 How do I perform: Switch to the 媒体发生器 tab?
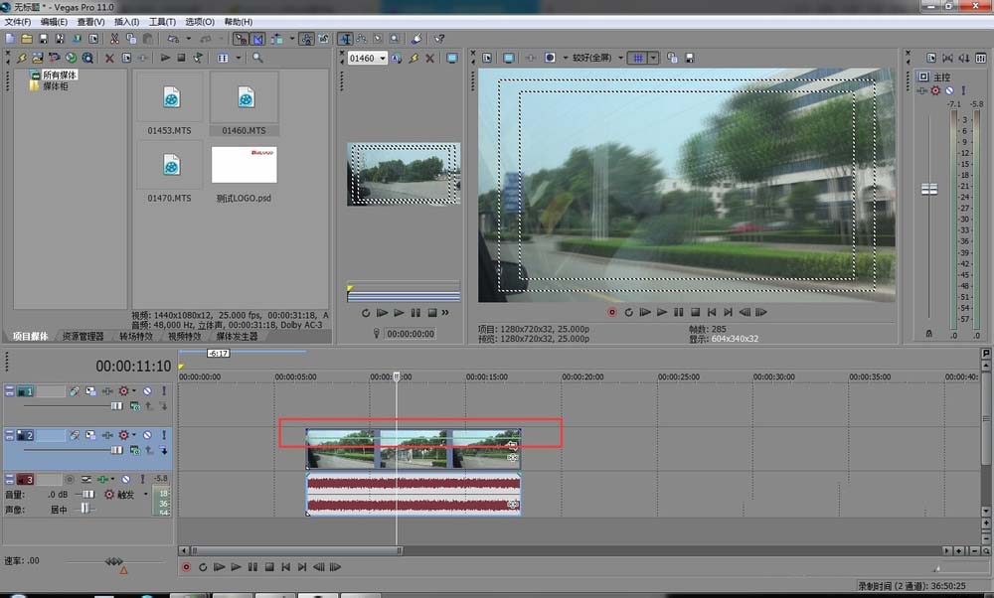click(x=238, y=337)
